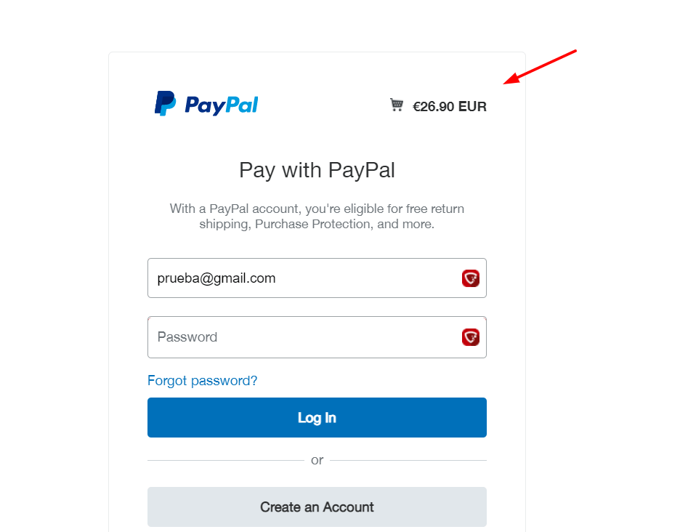Click the PayPal double-P logo emblem
688x532 pixels.
tap(165, 103)
